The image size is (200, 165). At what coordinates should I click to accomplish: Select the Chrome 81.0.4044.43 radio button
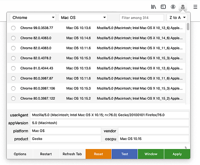point(13,68)
